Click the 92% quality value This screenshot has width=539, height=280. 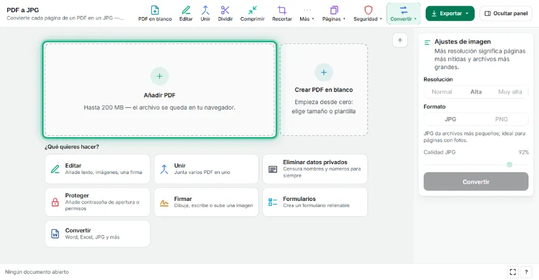524,152
